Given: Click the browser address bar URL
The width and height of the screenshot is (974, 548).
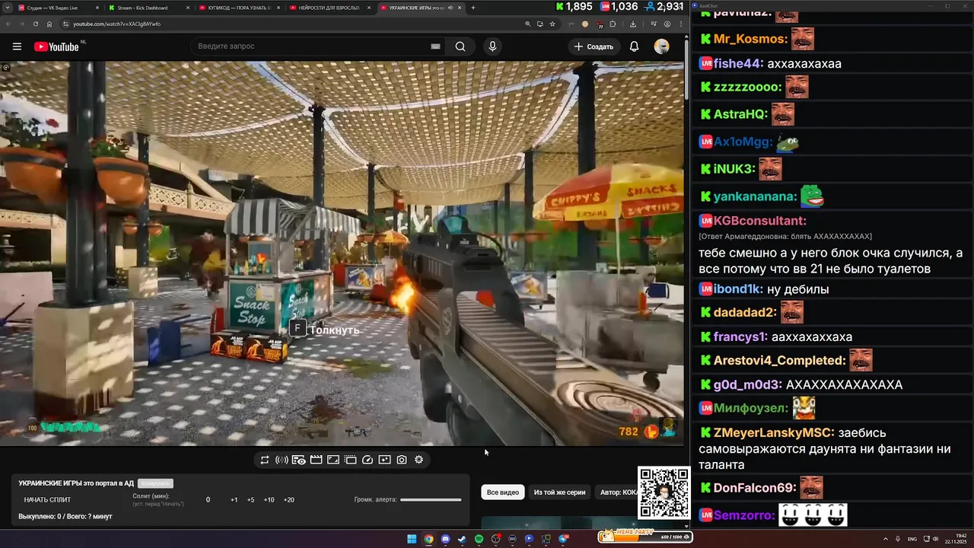Looking at the screenshot, I should [x=116, y=24].
